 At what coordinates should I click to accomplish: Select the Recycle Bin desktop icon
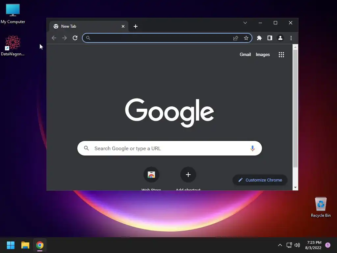[x=321, y=208]
